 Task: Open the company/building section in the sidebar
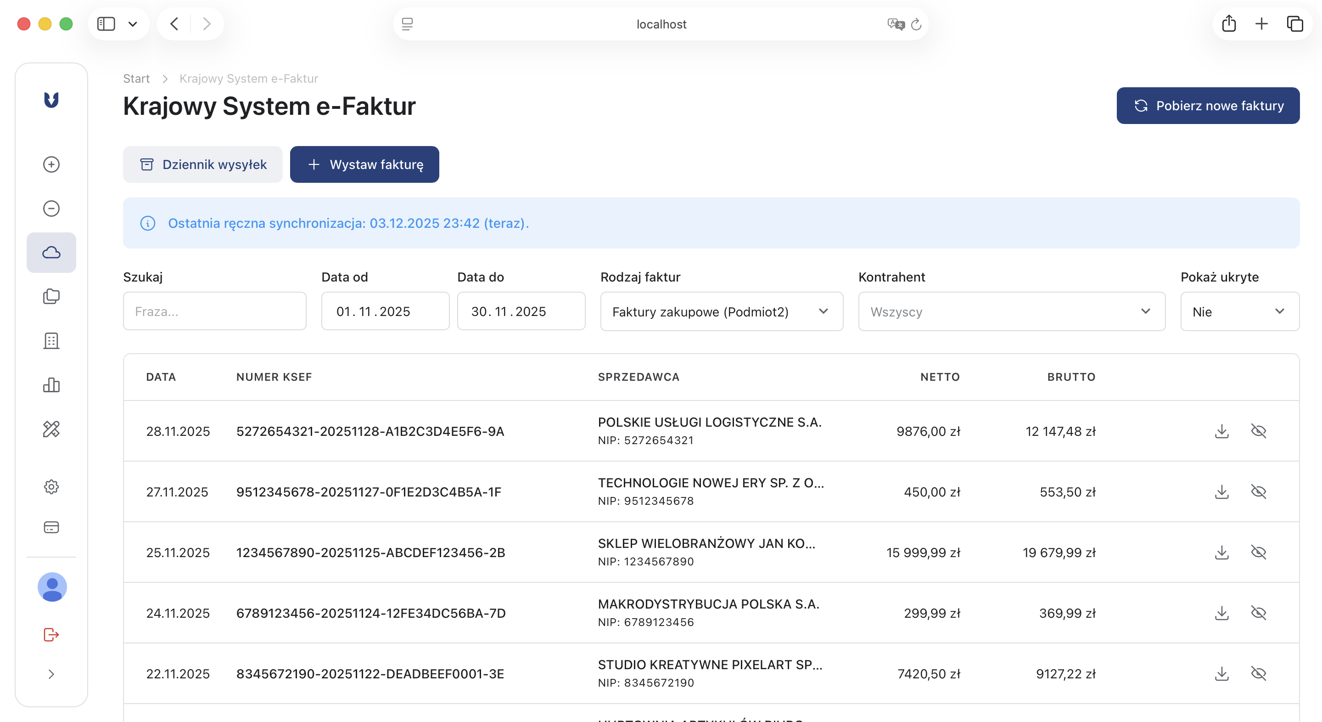tap(51, 340)
